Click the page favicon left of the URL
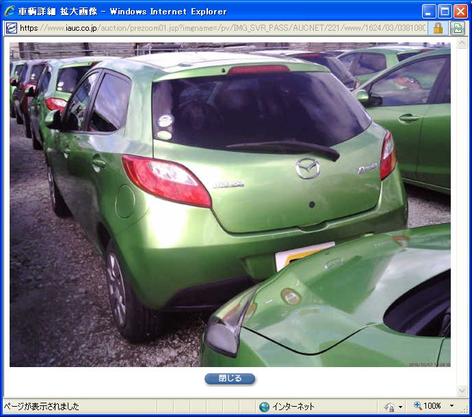The image size is (472, 417). (11, 28)
